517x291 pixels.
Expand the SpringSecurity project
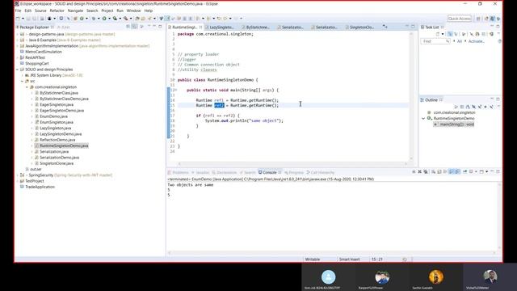pyautogui.click(x=18, y=175)
